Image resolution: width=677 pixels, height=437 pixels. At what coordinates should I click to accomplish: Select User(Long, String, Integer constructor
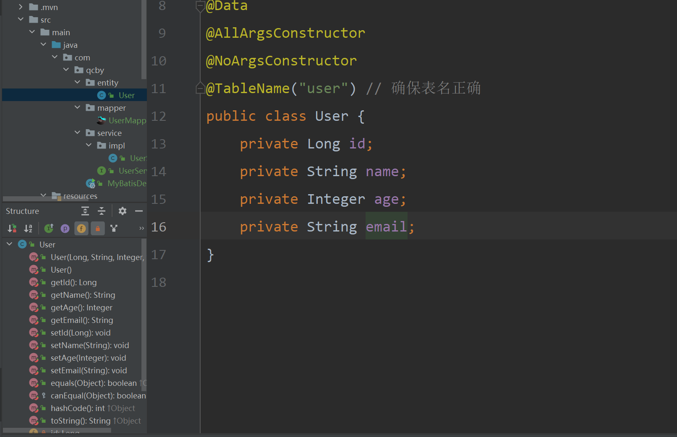tap(97, 257)
